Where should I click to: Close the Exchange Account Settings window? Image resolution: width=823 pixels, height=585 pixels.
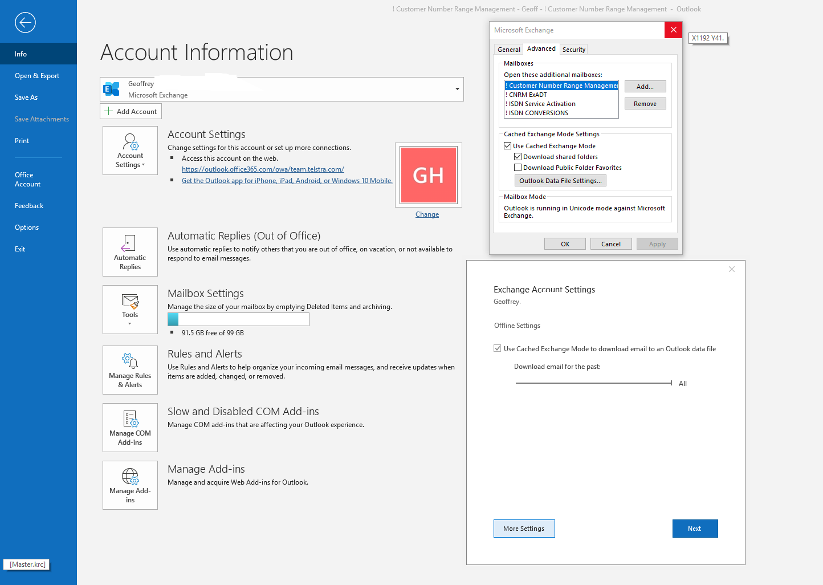[732, 269]
